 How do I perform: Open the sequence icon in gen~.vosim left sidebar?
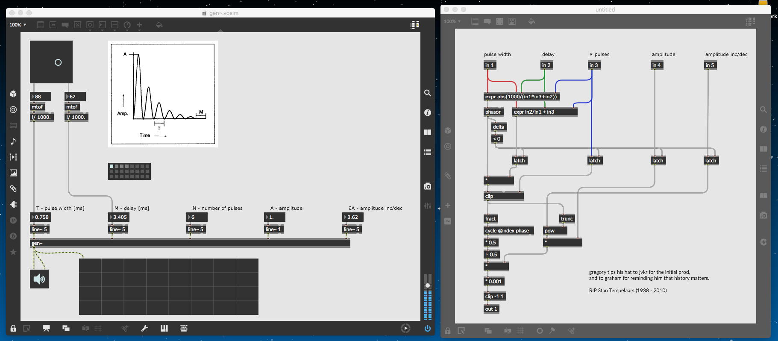(13, 157)
